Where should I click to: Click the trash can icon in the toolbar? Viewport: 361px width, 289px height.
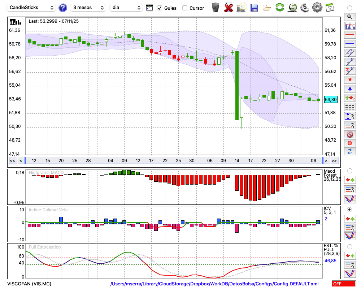pos(216,8)
